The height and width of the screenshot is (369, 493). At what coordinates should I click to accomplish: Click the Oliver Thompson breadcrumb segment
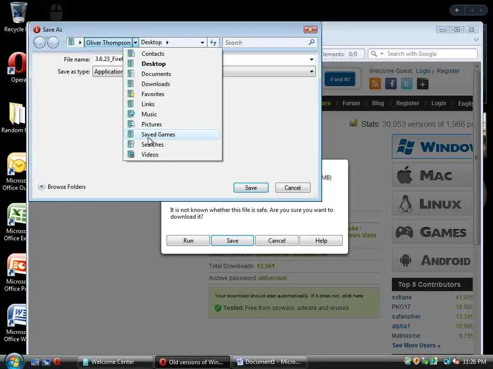[x=108, y=42]
